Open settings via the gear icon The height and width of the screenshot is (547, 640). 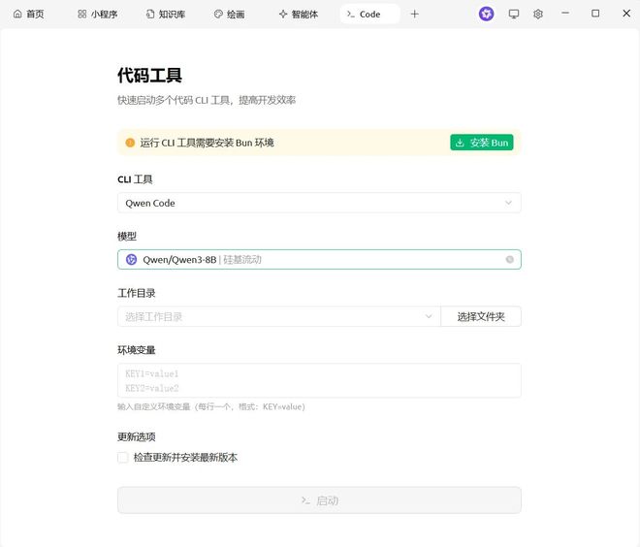tap(538, 14)
